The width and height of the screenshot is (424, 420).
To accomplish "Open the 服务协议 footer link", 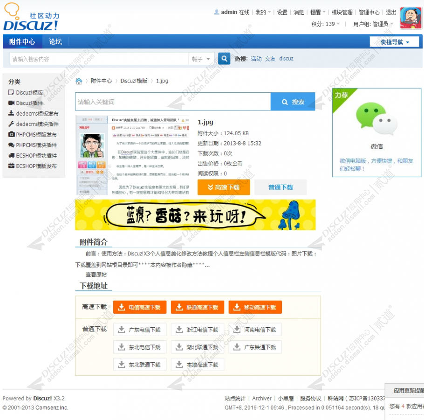I will click(311, 399).
